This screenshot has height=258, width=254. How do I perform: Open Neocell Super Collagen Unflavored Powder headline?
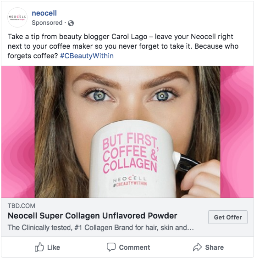click(92, 216)
